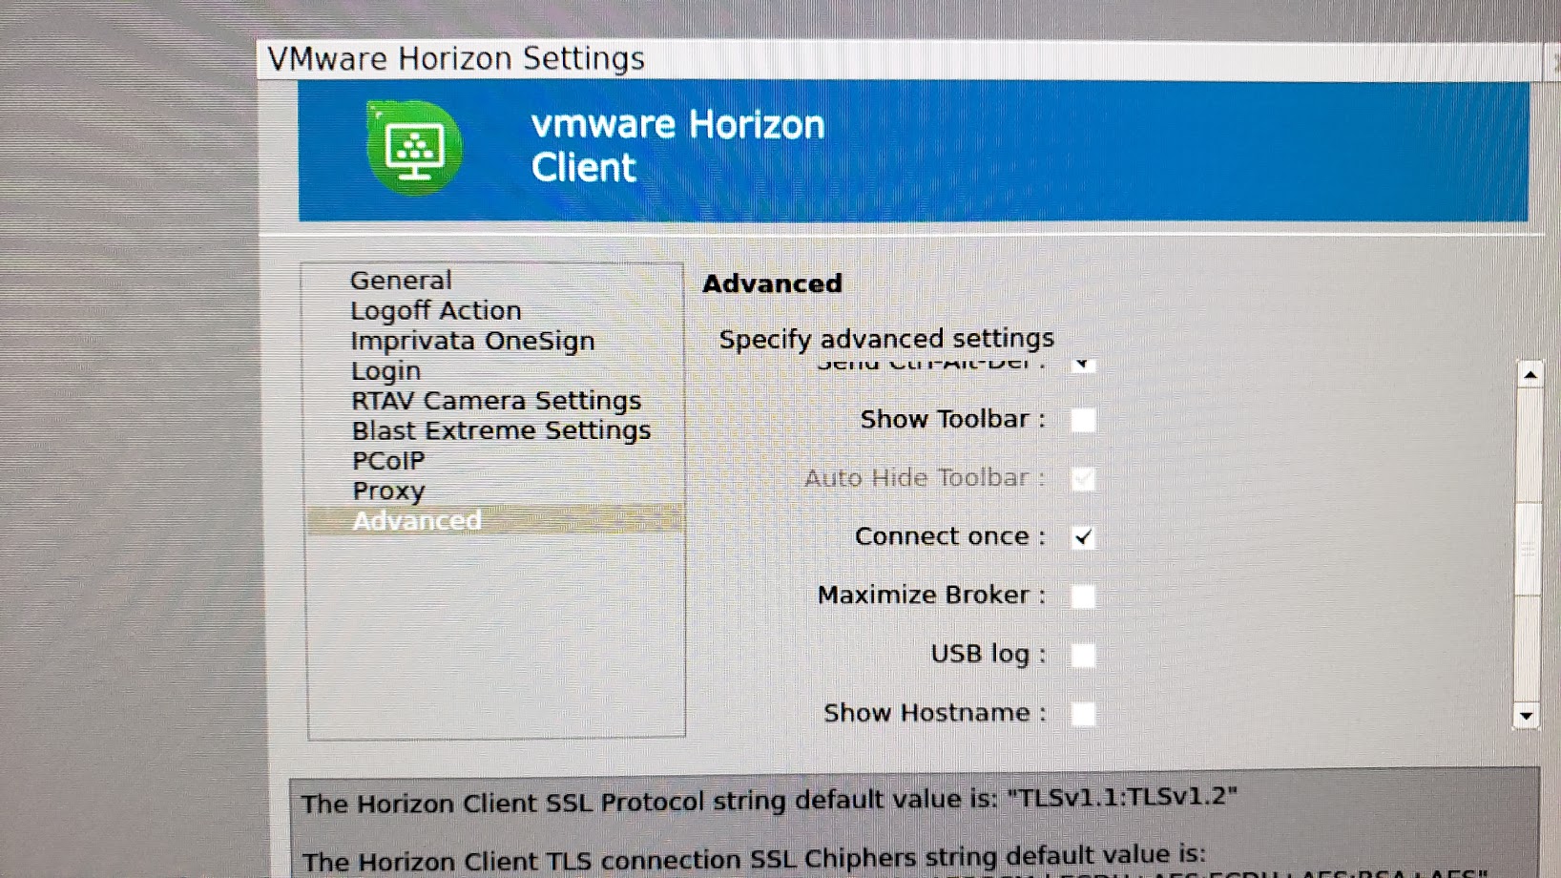Image resolution: width=1561 pixels, height=878 pixels.
Task: Open the Send Ctrl-Alt-Del dropdown
Action: coord(1083,364)
